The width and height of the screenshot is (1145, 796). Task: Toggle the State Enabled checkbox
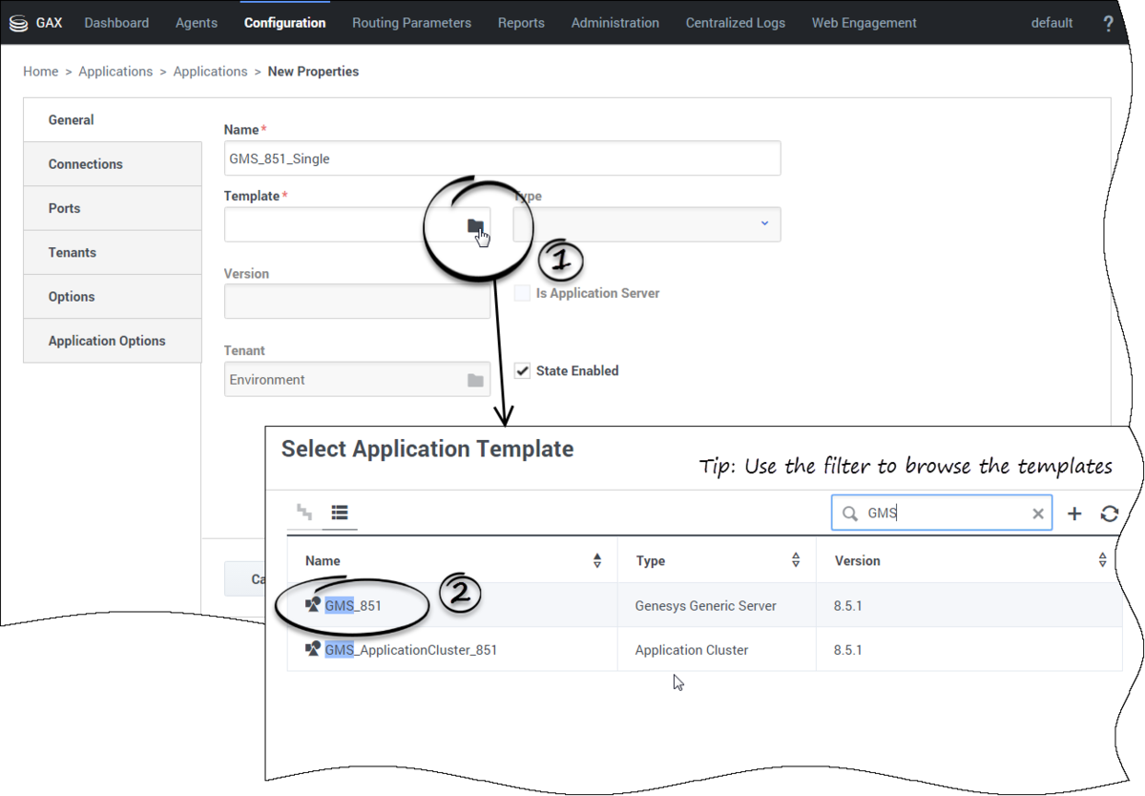click(x=522, y=371)
